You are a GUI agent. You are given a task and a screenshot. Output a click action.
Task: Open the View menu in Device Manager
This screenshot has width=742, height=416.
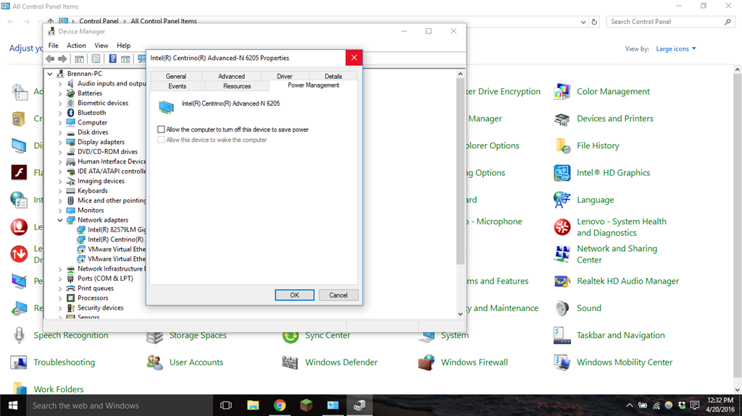click(x=101, y=46)
